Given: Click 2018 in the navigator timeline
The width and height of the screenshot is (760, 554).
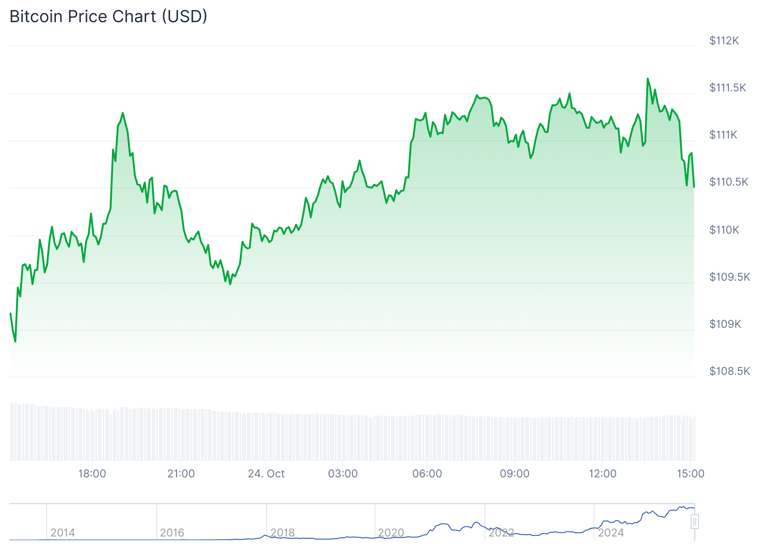Looking at the screenshot, I should 282,533.
